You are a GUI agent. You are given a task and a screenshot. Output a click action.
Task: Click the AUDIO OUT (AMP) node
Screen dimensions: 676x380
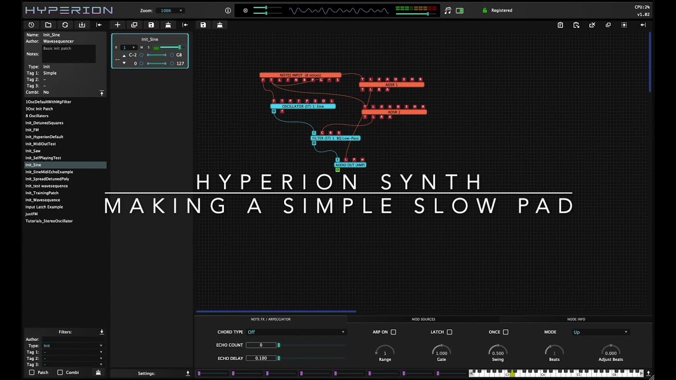[350, 165]
